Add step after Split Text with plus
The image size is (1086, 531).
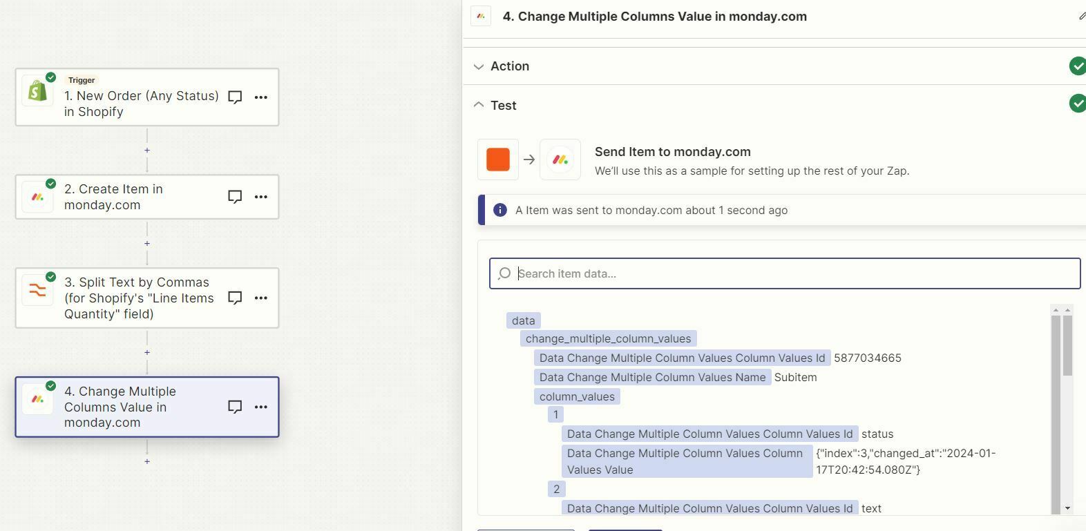147,352
